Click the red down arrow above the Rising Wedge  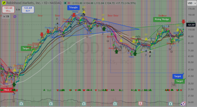pyautogui.click(x=183, y=22)
